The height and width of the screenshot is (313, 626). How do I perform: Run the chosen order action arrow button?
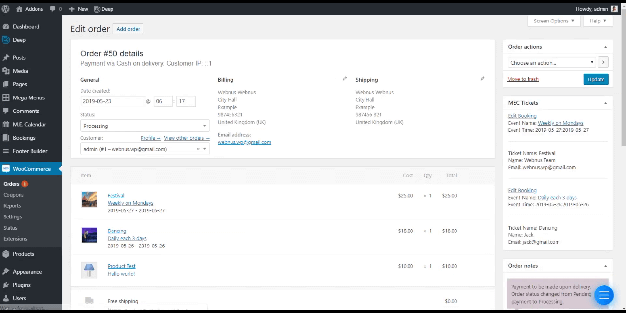pyautogui.click(x=603, y=62)
